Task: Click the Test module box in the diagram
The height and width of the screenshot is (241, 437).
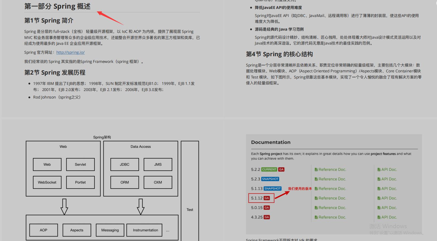Action: click(x=190, y=210)
